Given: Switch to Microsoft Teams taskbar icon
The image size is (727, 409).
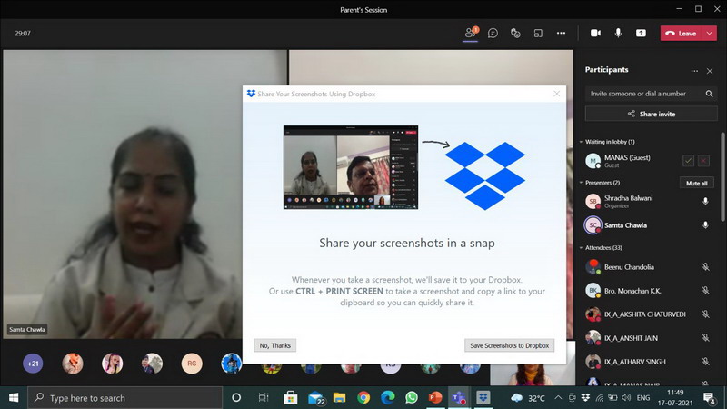Looking at the screenshot, I should [459, 397].
